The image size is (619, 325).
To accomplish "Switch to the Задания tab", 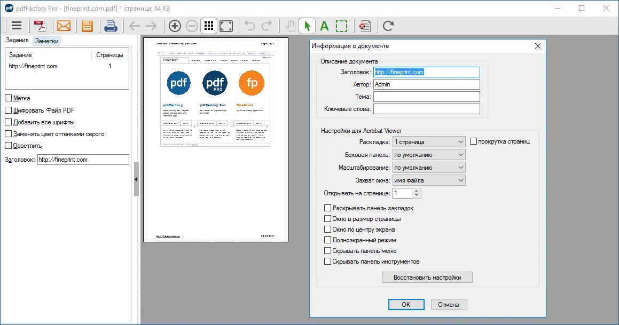I will [x=18, y=40].
